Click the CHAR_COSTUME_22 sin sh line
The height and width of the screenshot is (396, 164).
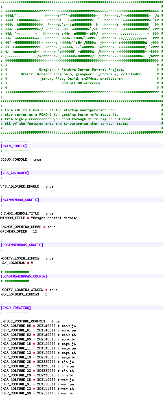(37, 371)
